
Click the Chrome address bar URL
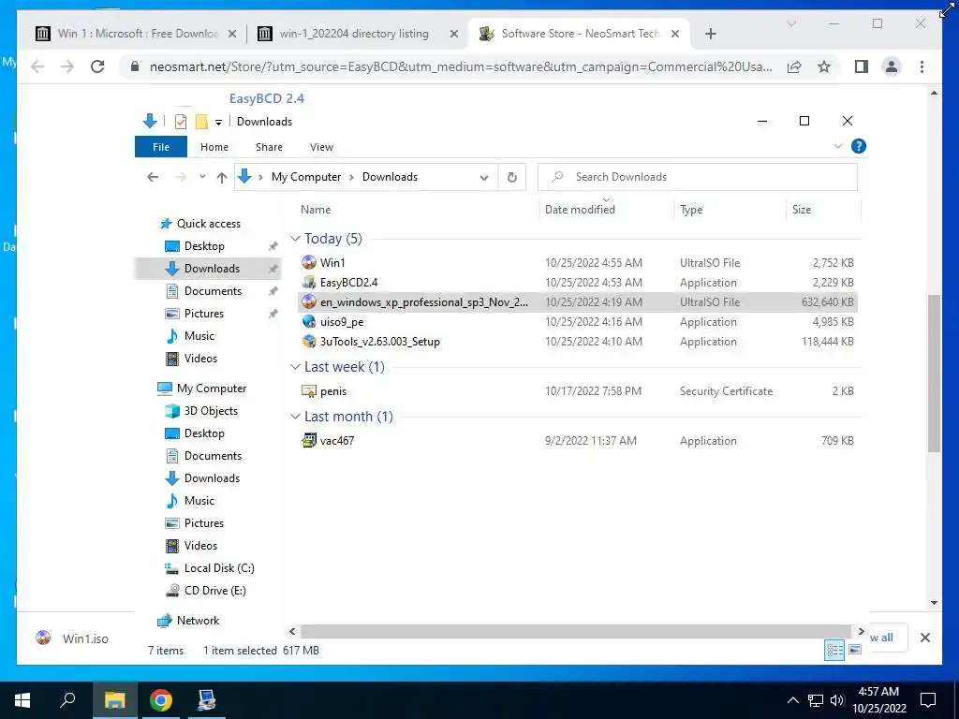(x=460, y=66)
